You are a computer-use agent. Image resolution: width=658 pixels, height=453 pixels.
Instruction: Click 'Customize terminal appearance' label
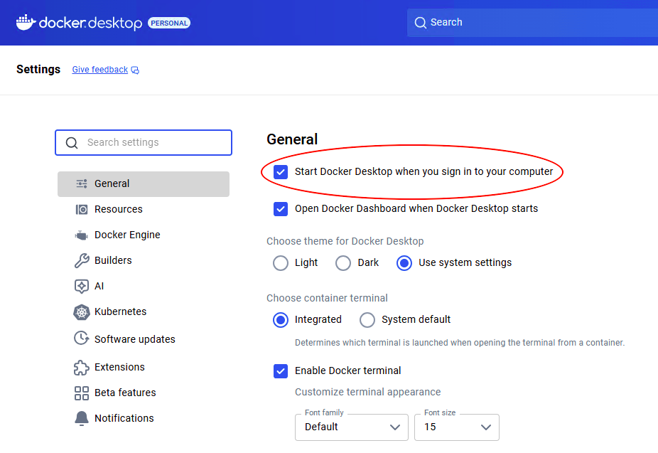click(x=367, y=392)
